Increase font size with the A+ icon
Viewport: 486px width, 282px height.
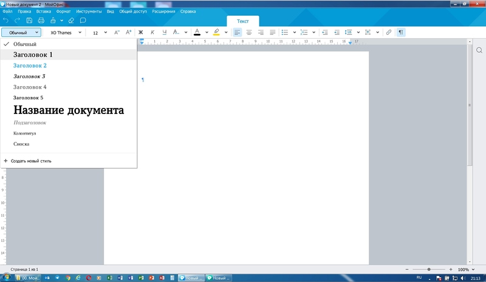pyautogui.click(x=128, y=32)
